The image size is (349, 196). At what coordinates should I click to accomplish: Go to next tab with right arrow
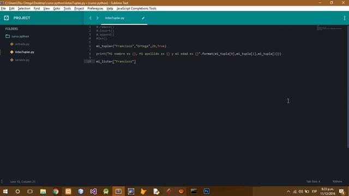pos(97,18)
